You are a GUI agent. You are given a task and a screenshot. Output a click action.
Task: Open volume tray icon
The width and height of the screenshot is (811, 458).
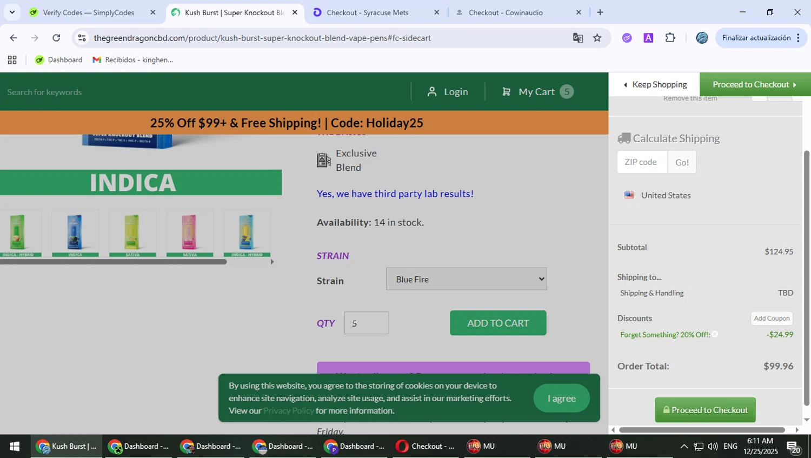[713, 447]
